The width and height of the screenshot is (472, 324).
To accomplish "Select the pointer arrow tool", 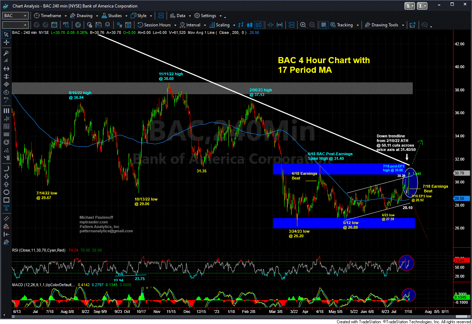I will coord(6,34).
